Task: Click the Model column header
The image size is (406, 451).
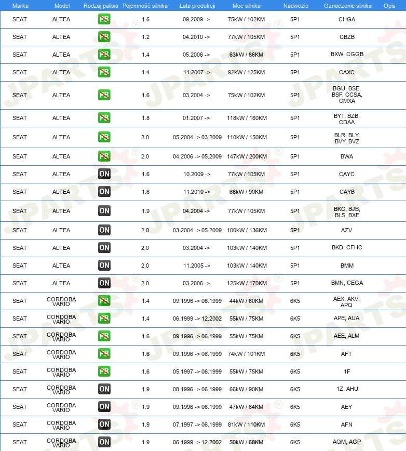Action: [62, 6]
